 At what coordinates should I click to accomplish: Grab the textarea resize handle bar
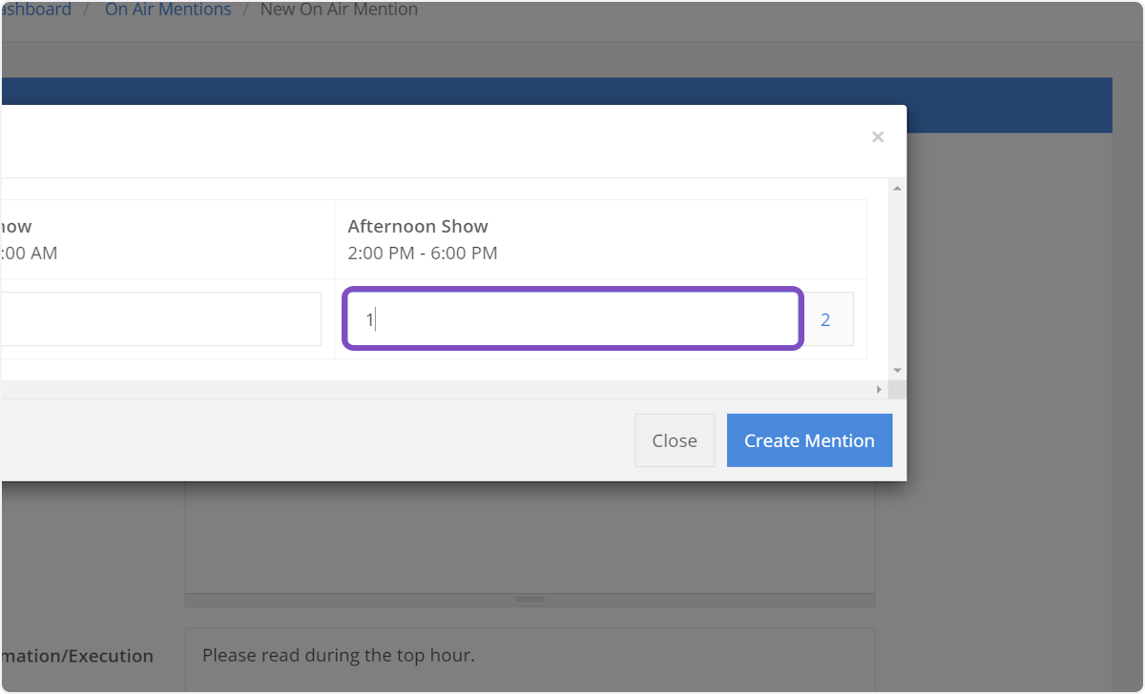530,600
